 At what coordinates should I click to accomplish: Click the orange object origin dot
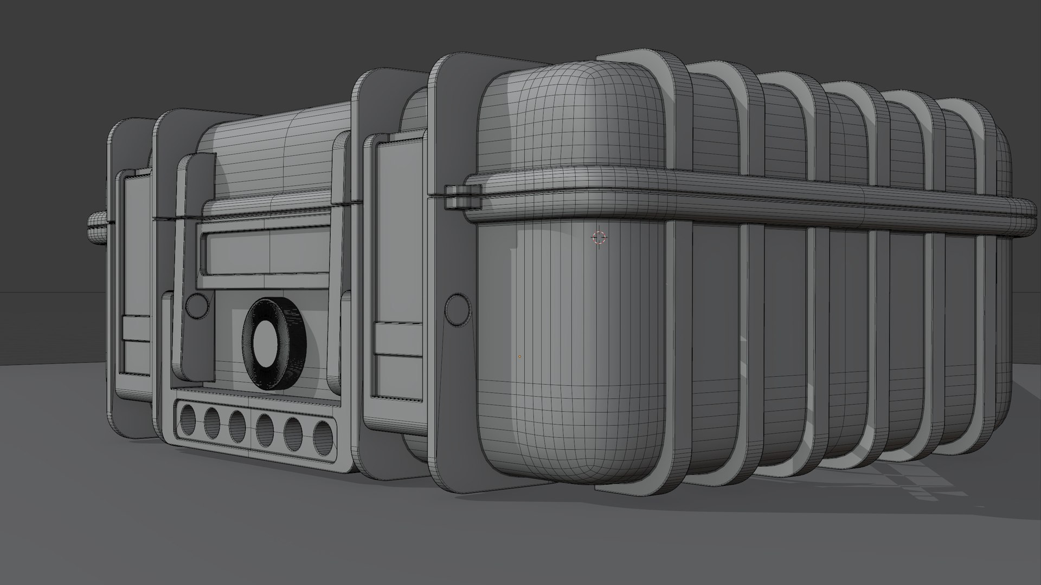point(519,356)
